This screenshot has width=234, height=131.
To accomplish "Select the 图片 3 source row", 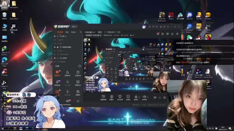I will pyautogui.click(x=68, y=43).
